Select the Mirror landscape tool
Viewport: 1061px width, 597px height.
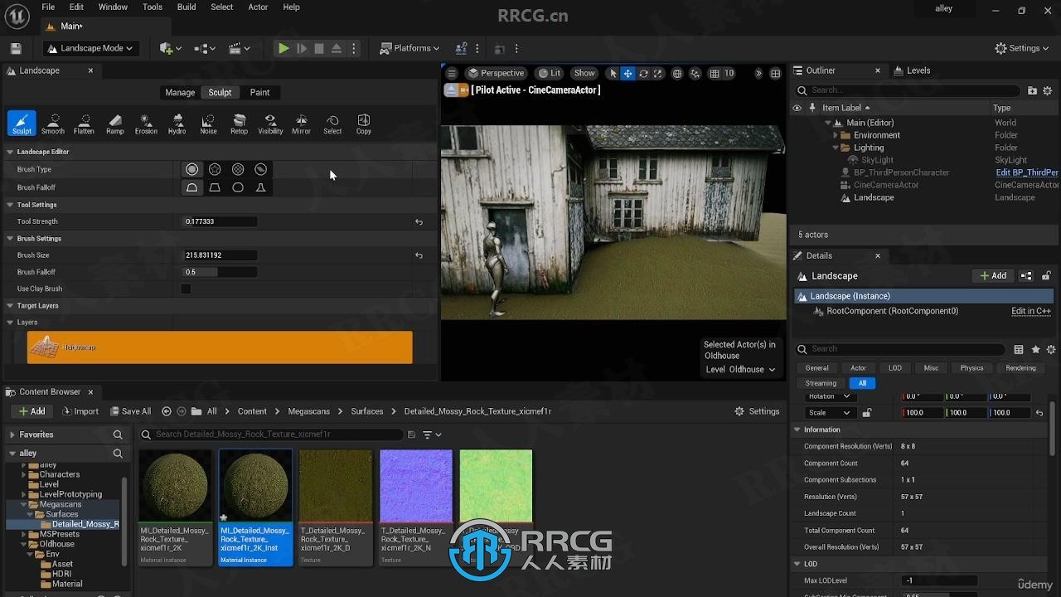[x=302, y=124]
